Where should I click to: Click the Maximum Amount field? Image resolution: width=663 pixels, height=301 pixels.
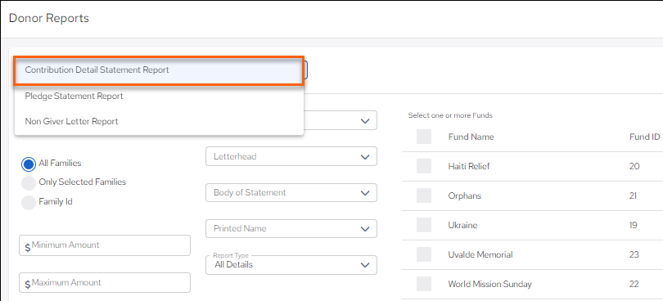pos(105,283)
